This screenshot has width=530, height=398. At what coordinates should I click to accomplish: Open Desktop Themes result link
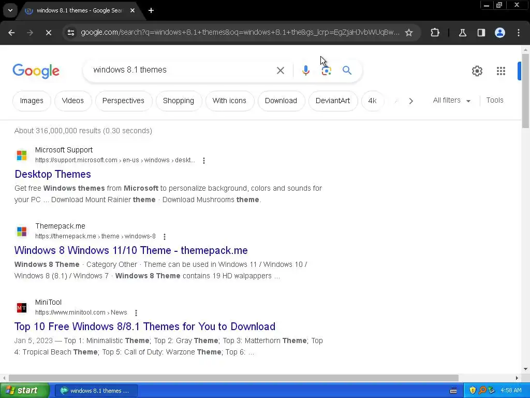(53, 174)
